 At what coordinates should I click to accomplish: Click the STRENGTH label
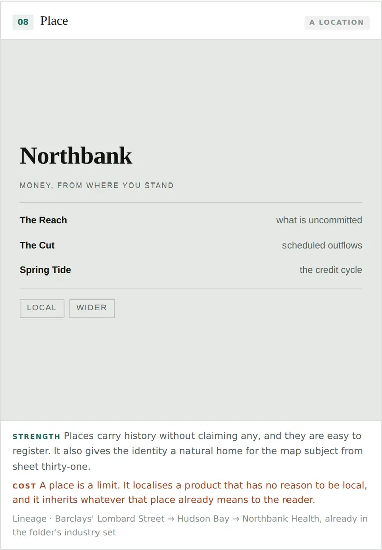coord(37,437)
